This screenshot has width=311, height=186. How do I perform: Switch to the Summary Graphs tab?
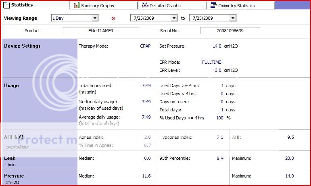point(97,6)
